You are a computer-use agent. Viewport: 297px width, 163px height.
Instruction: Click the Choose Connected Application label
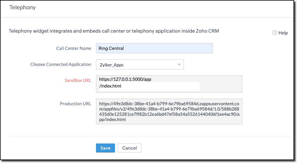[x=61, y=64]
